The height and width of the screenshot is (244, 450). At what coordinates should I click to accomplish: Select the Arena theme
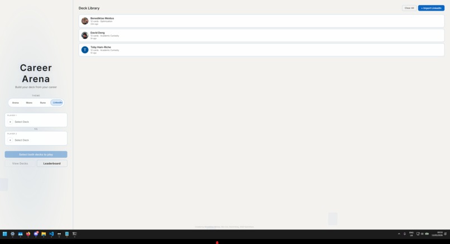click(16, 103)
